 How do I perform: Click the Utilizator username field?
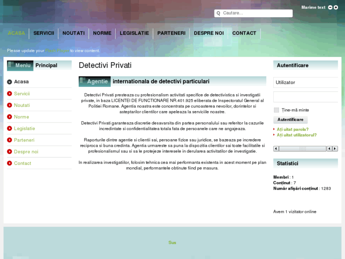(x=306, y=82)
